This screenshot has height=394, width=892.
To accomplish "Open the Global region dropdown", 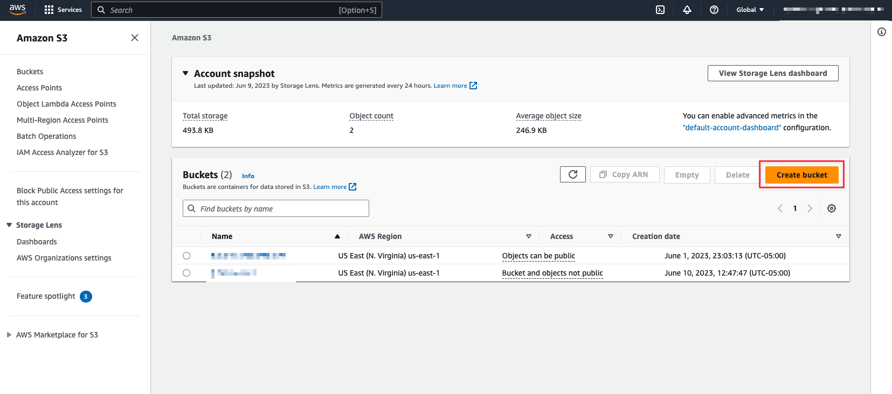I will click(750, 10).
